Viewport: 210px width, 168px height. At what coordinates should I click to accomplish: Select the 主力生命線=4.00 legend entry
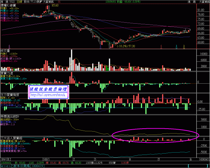coord(11,105)
